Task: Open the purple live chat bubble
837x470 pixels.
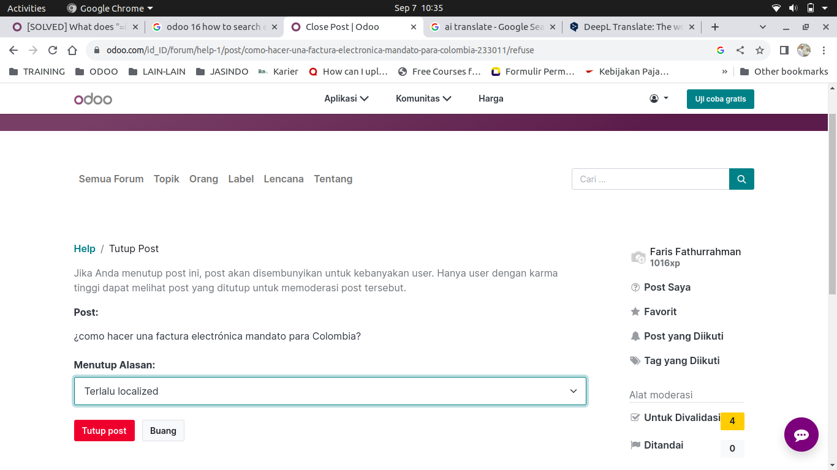Action: (x=801, y=435)
